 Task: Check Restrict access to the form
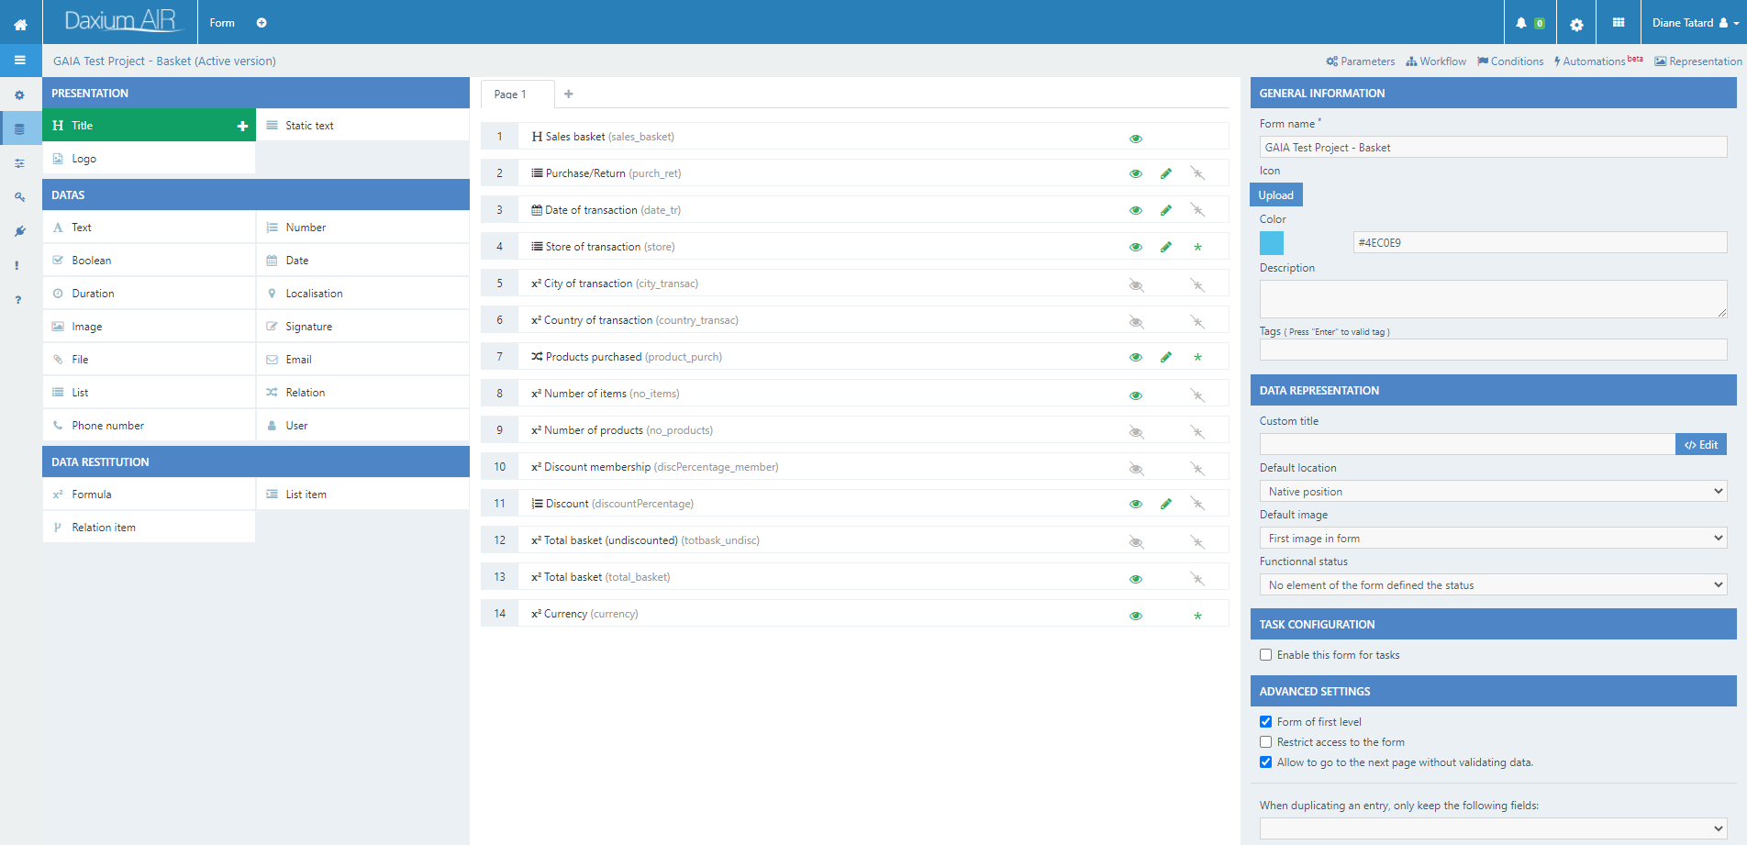(x=1266, y=742)
